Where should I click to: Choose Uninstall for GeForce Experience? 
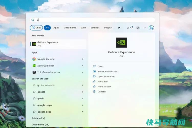[x=102, y=92]
